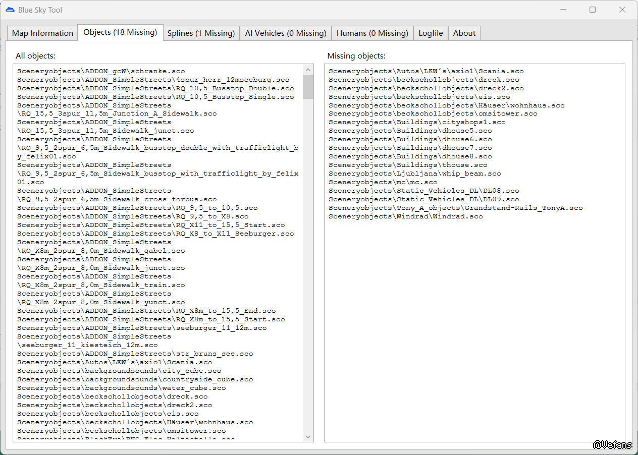Open the Logfile tab
Viewport: 638px width, 455px height.
[x=431, y=33]
